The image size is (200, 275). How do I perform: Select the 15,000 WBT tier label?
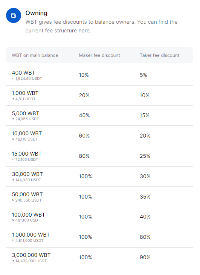[x=27, y=154]
